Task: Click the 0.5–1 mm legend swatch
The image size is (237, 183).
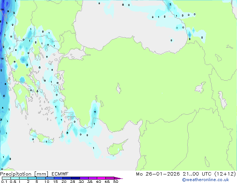Action: point(15,178)
